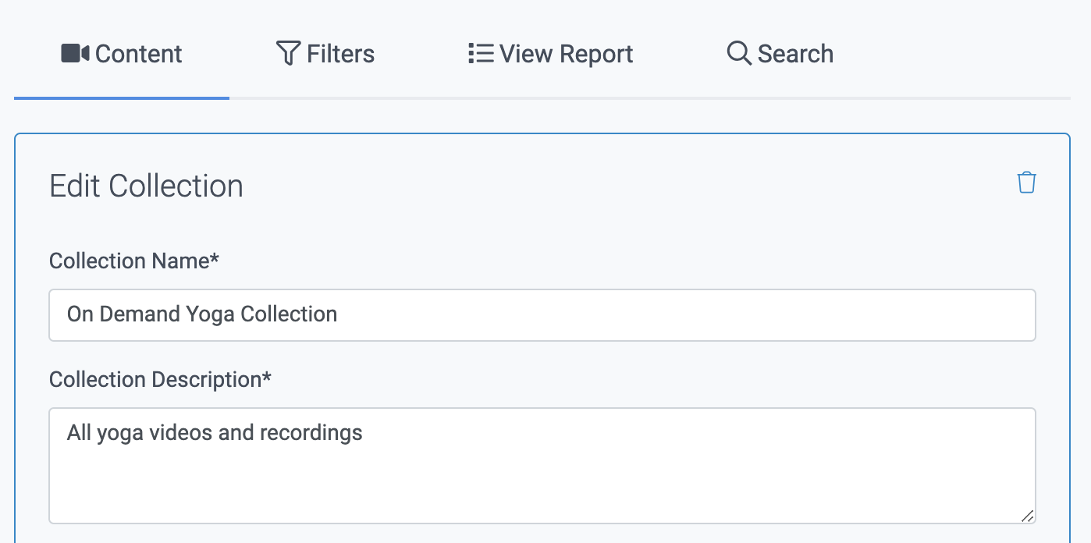Image resolution: width=1091 pixels, height=543 pixels.
Task: Click the video camera icon on Content tab
Action: pos(75,54)
